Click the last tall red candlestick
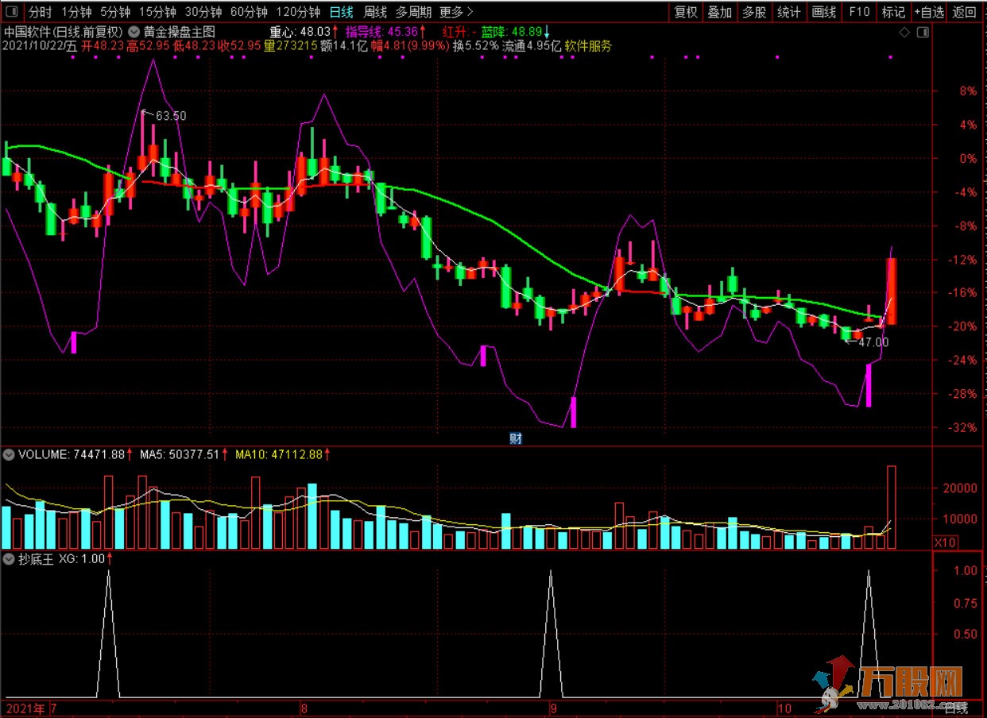This screenshot has width=987, height=718. (892, 291)
